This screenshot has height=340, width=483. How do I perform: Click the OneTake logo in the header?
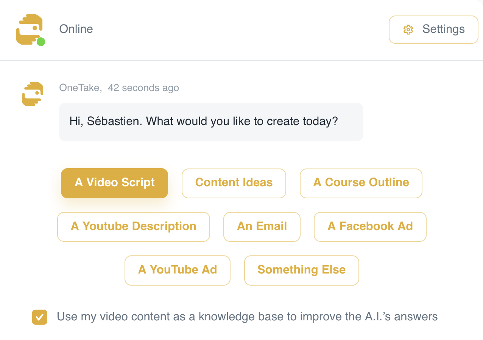(x=30, y=29)
